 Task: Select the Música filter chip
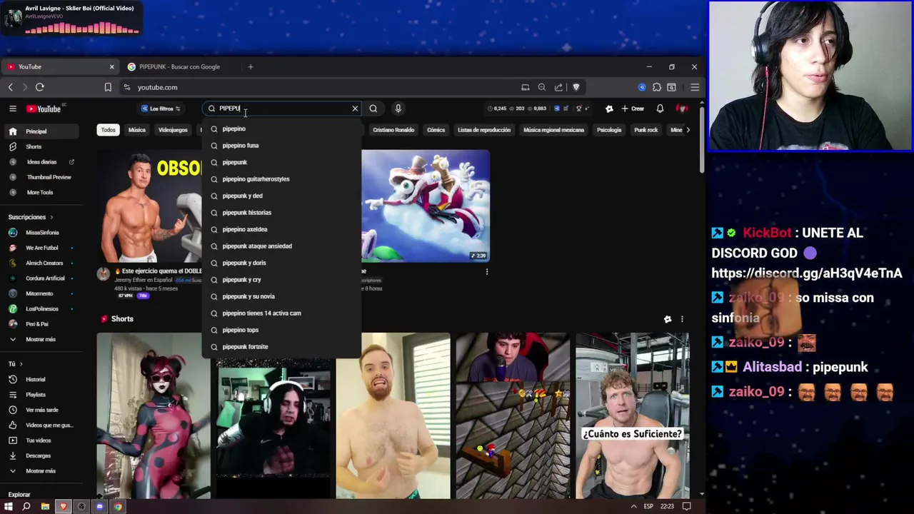(137, 130)
